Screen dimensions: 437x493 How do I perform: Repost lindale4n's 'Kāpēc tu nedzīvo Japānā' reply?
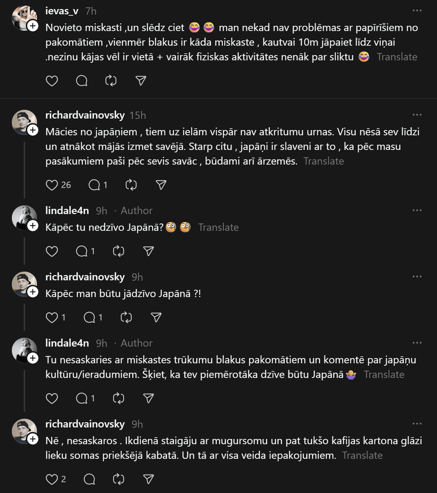pos(119,251)
